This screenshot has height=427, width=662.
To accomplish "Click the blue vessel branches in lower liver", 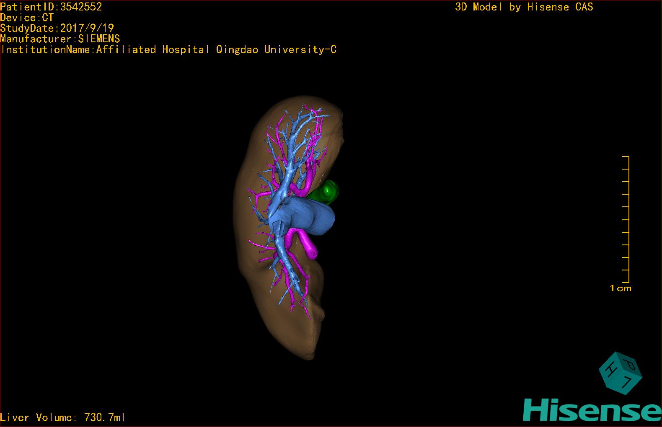I will point(289,276).
